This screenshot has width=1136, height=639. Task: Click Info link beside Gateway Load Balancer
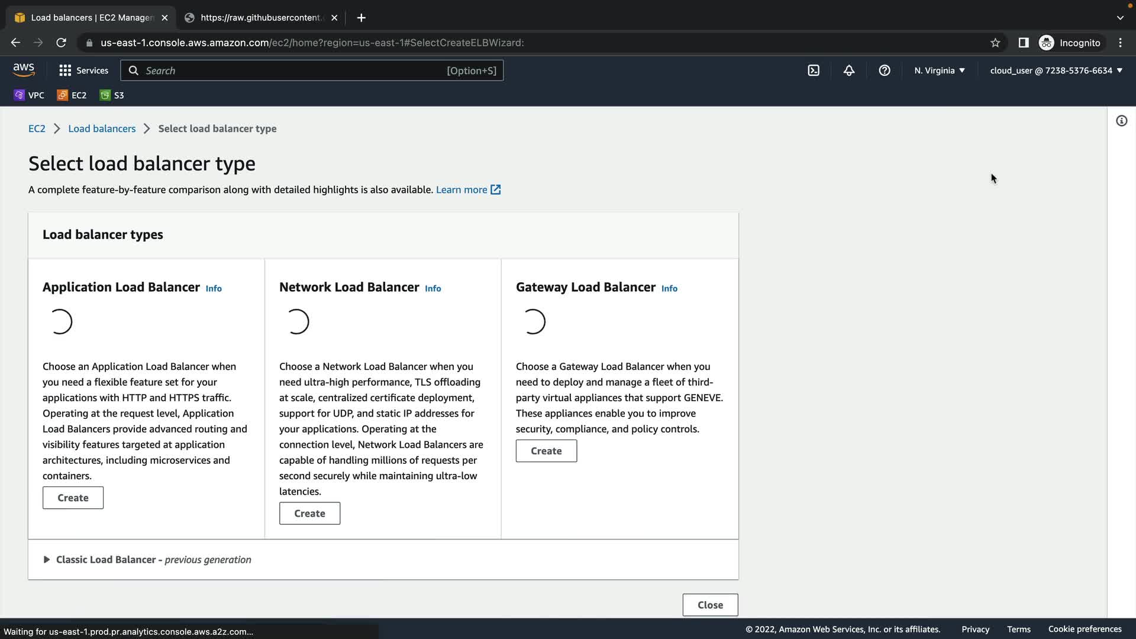(x=669, y=289)
